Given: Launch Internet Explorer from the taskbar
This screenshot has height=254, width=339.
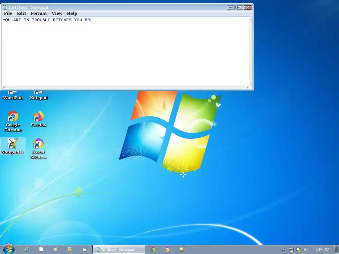Looking at the screenshot, I should pyautogui.click(x=26, y=249).
